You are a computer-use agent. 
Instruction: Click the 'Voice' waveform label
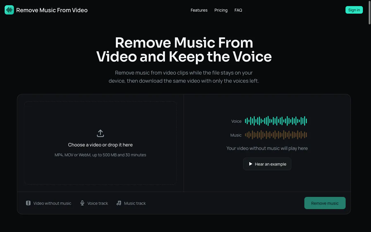tap(236, 121)
